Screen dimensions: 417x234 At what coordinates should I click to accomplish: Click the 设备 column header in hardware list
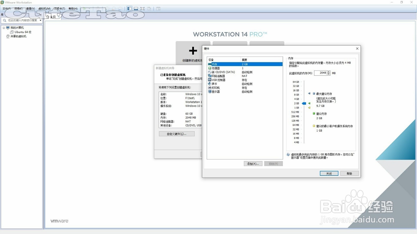pyautogui.click(x=224, y=59)
